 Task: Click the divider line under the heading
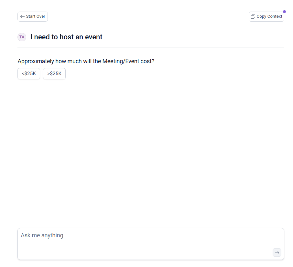click(151, 47)
